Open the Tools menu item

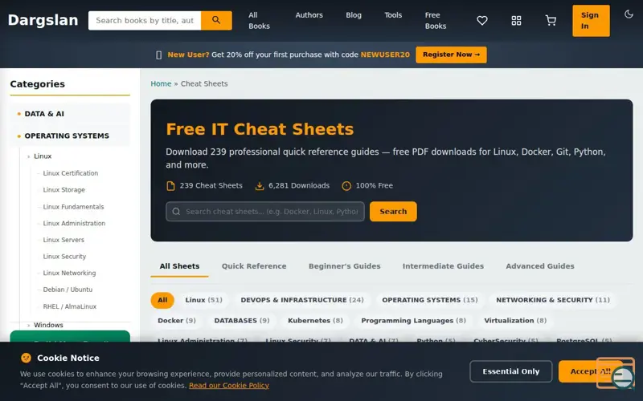click(x=393, y=15)
